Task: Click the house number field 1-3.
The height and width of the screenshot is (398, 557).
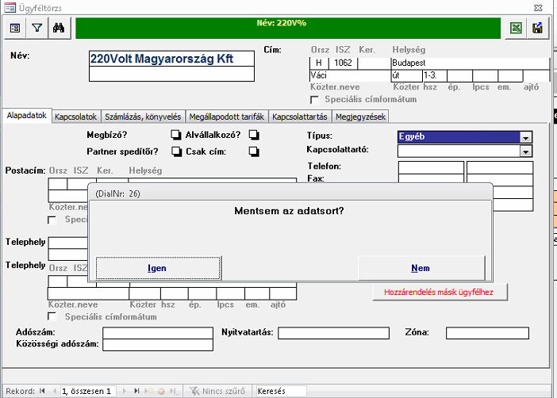Action: 435,75
